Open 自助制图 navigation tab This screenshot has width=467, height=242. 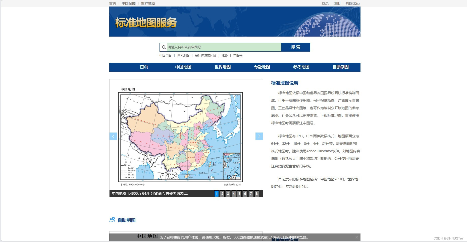[341, 67]
